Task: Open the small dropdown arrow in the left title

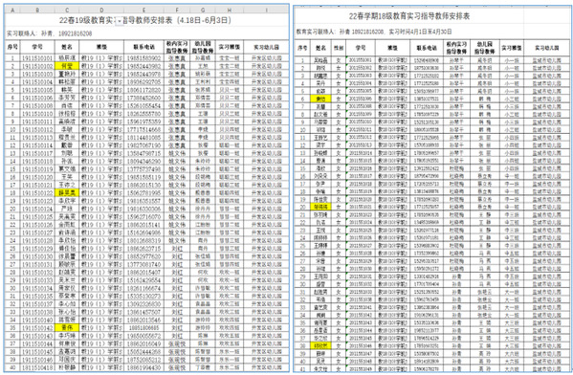Action: [x=120, y=22]
